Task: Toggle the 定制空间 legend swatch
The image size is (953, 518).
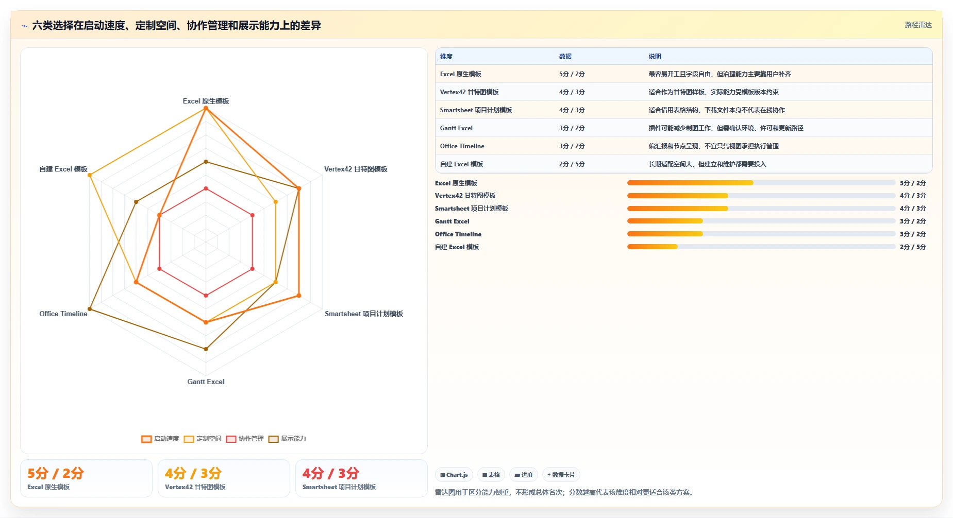Action: 189,439
